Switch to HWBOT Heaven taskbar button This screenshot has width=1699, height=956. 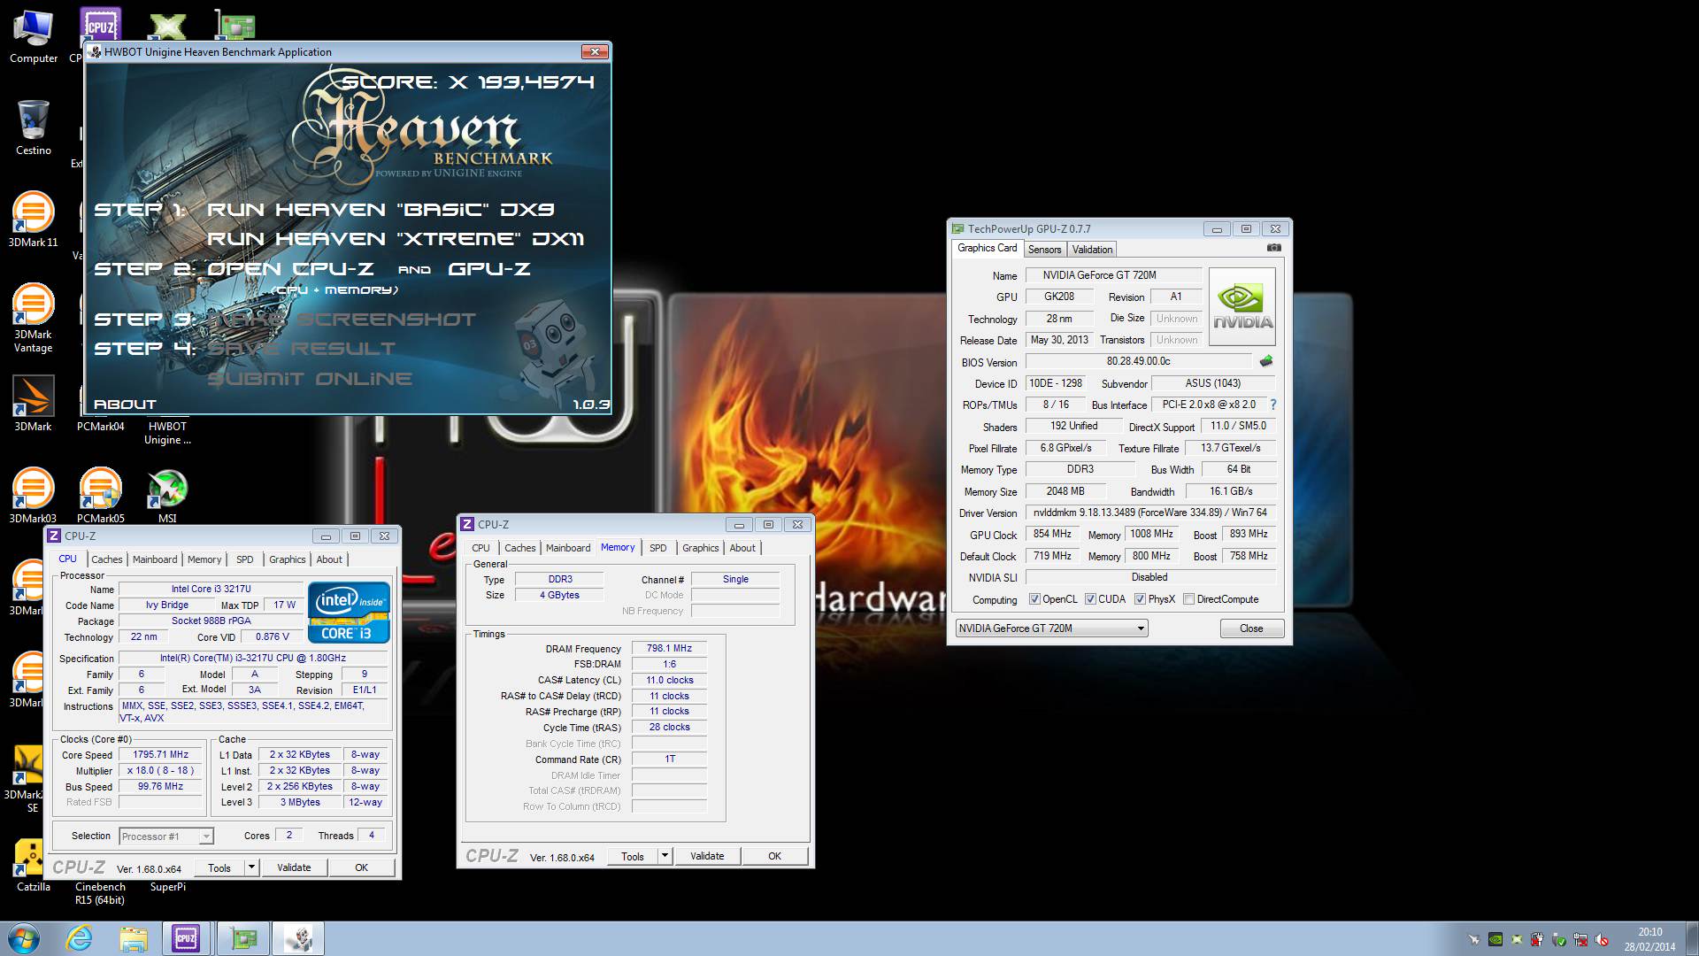click(x=298, y=938)
